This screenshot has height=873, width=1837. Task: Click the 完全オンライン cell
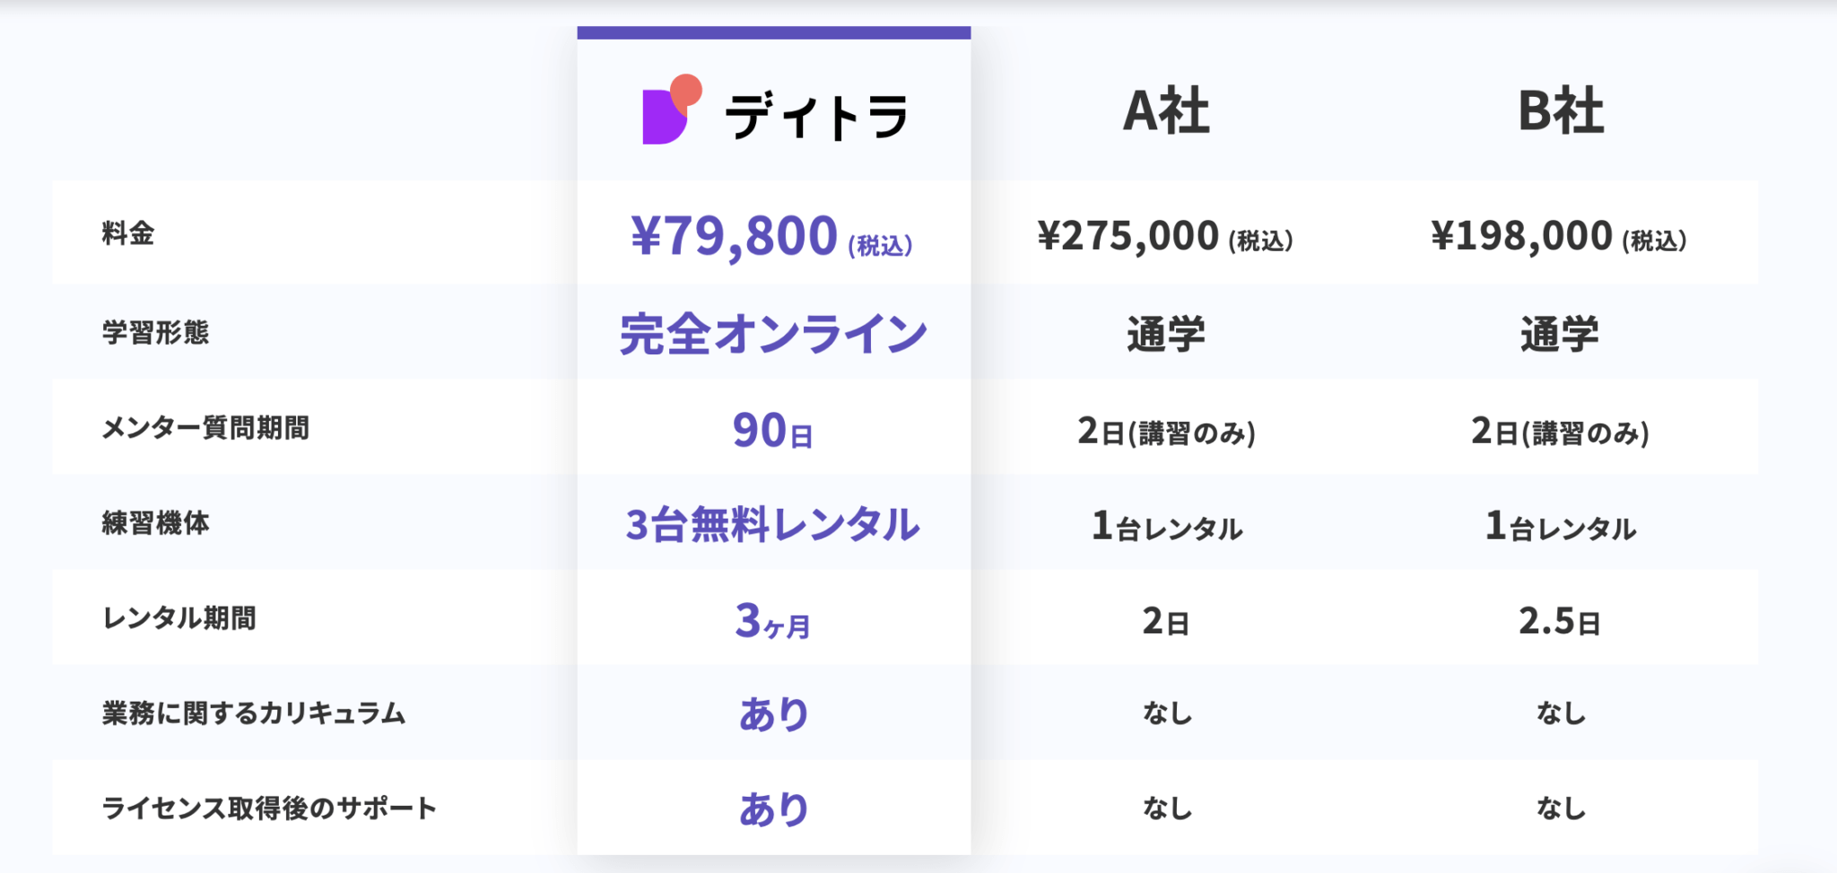coord(773,335)
